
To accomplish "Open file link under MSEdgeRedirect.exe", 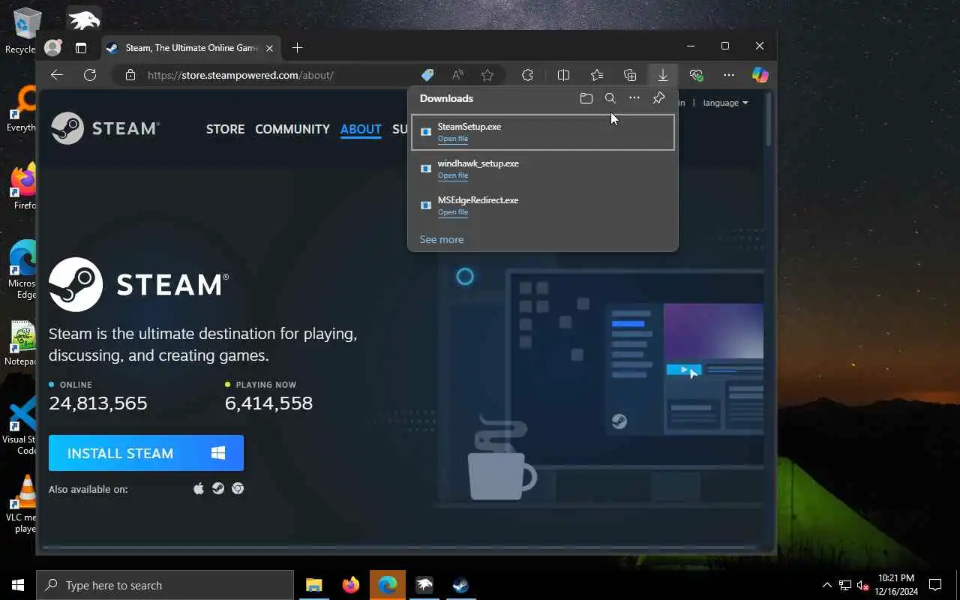I will (x=453, y=212).
